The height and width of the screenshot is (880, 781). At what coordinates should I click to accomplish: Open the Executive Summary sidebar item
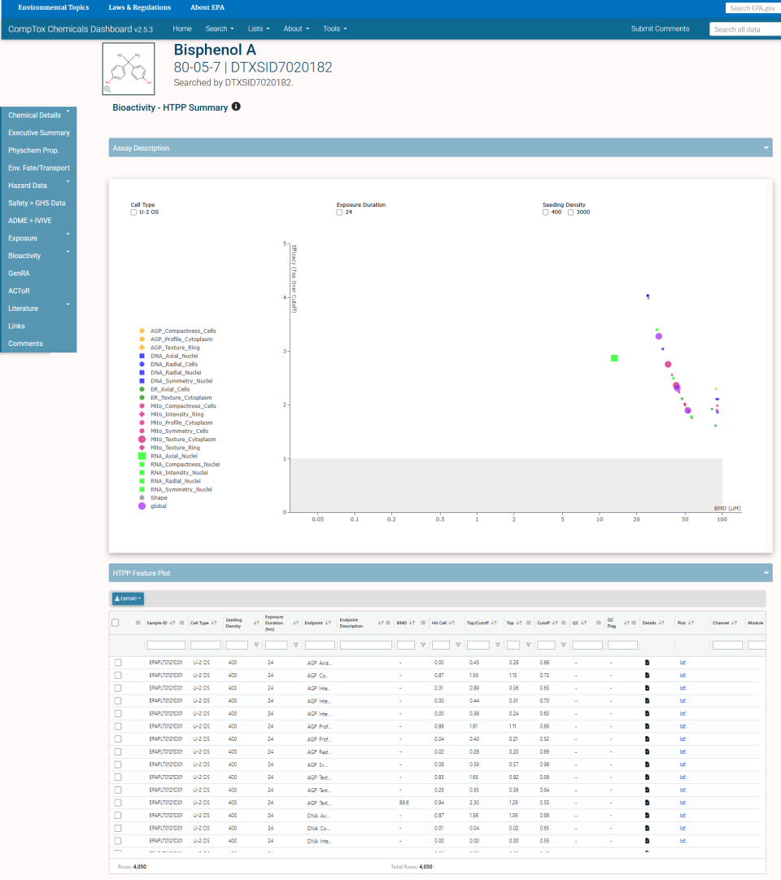pos(38,133)
